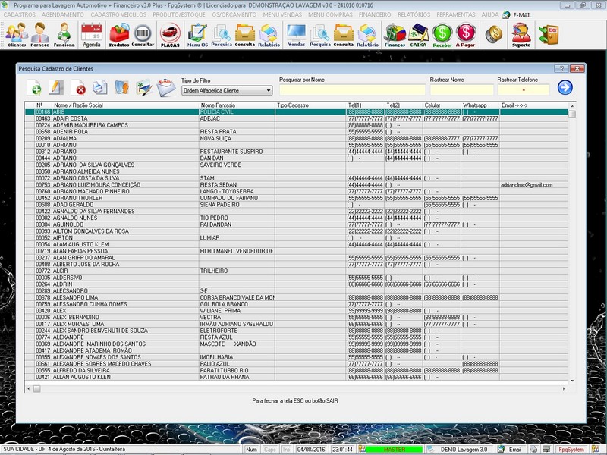Screen dimensions: 607x455
Task: Select the ALLAN AUGUSTO KLEN row
Action: [x=296, y=377]
